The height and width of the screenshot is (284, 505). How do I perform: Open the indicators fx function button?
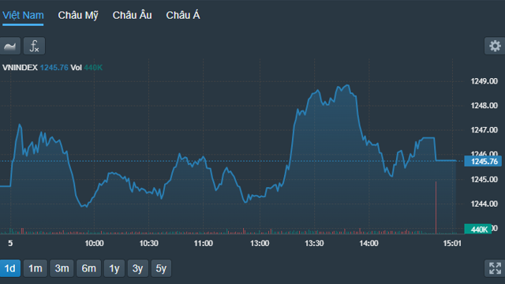pyautogui.click(x=34, y=46)
